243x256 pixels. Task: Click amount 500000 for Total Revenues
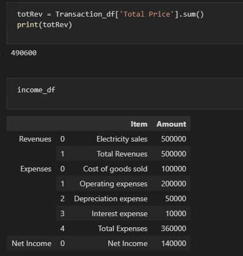(x=173, y=154)
